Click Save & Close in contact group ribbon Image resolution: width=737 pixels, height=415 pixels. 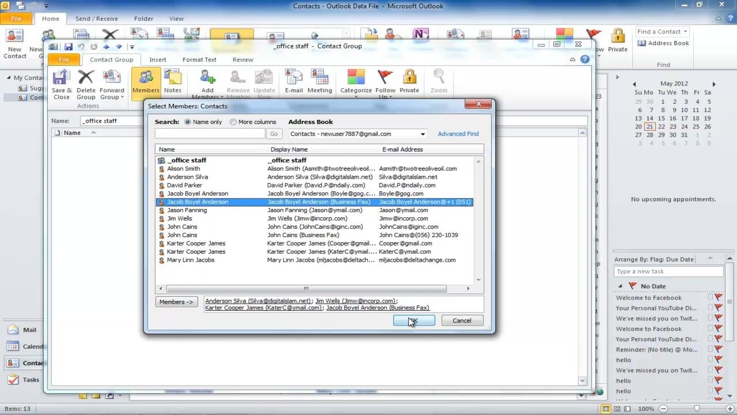coord(62,84)
